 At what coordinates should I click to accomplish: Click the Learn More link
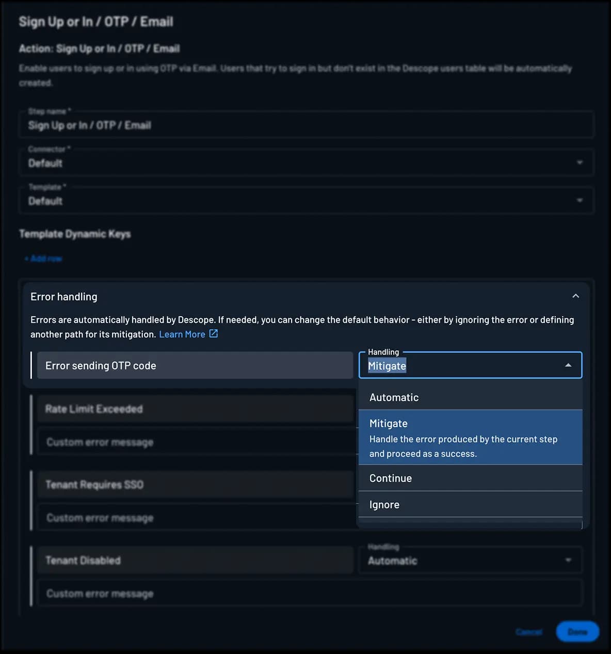pyautogui.click(x=182, y=334)
